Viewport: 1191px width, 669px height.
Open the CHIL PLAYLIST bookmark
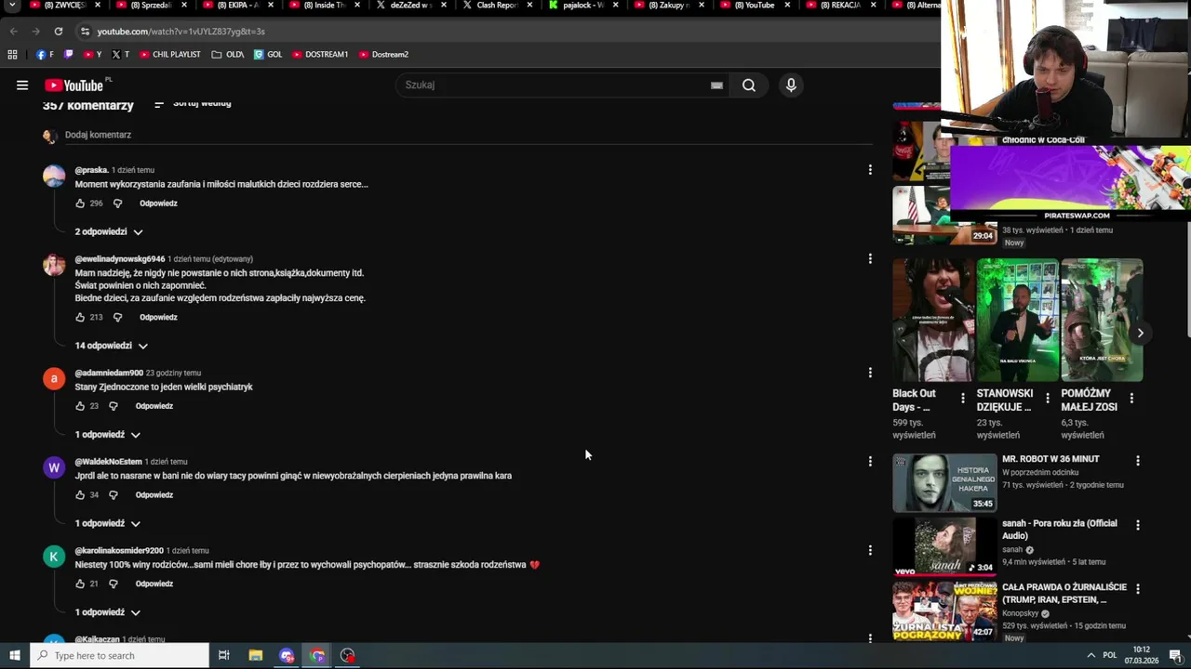pos(169,55)
